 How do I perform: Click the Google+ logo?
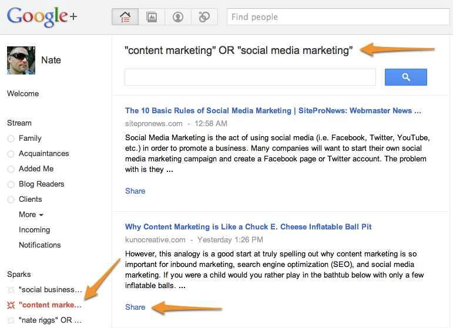tap(42, 16)
